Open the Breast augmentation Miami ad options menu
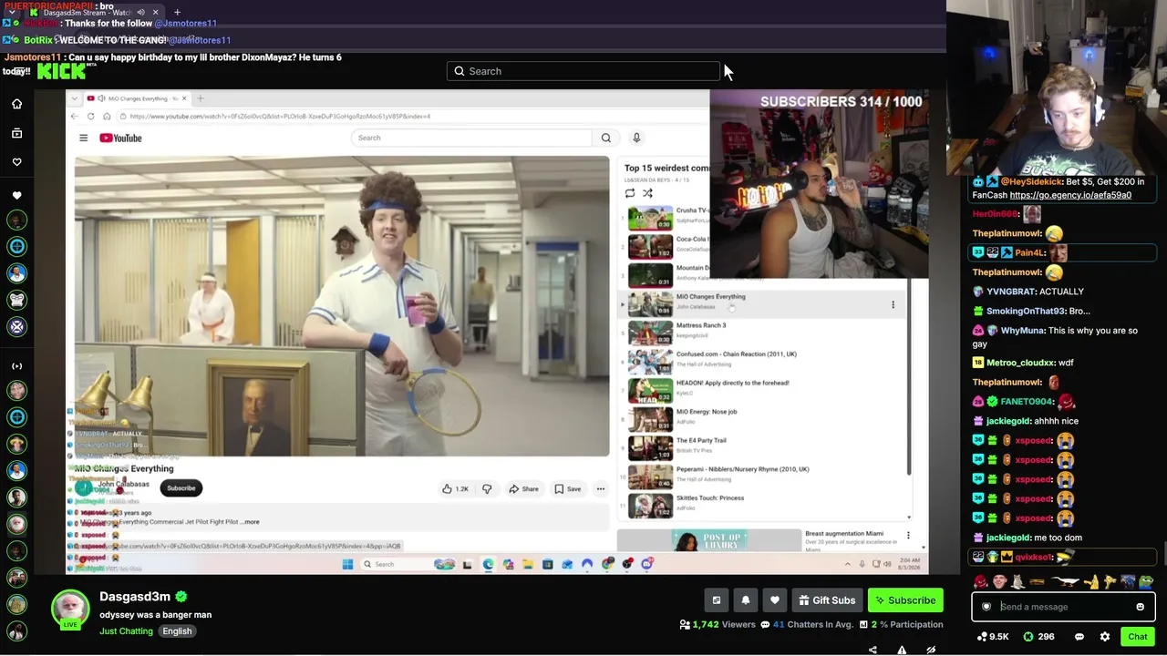Screen dimensions: 1167x656 point(908,536)
